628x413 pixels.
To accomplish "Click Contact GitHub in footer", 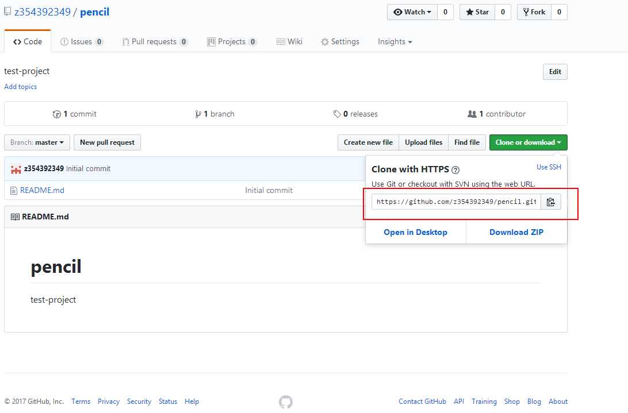I will click(x=422, y=402).
